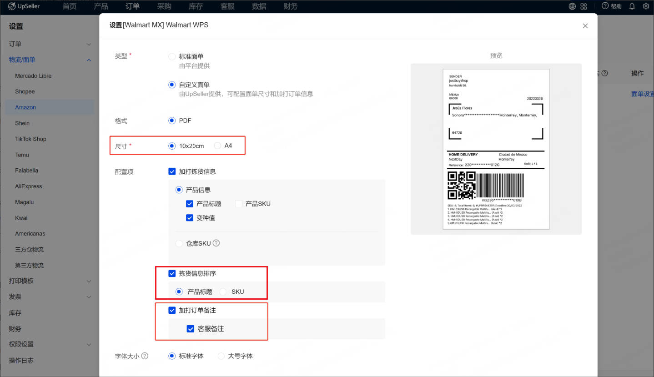The image size is (654, 377).
Task: Click the help icon beside 字体大小
Action: point(146,356)
